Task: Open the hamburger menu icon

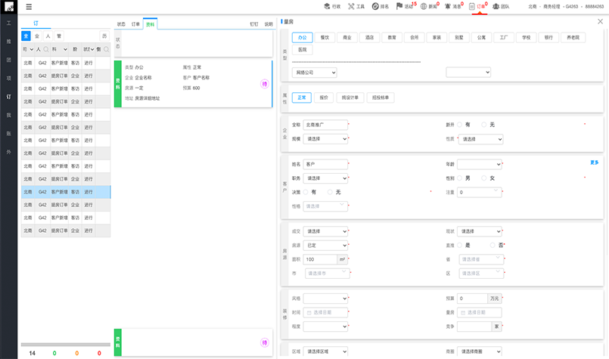Action: (x=29, y=6)
